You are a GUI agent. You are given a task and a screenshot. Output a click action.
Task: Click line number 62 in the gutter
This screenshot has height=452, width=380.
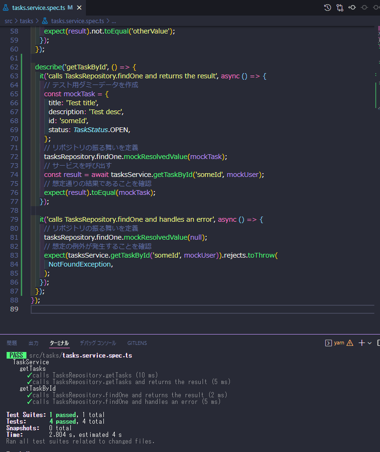[x=14, y=67]
